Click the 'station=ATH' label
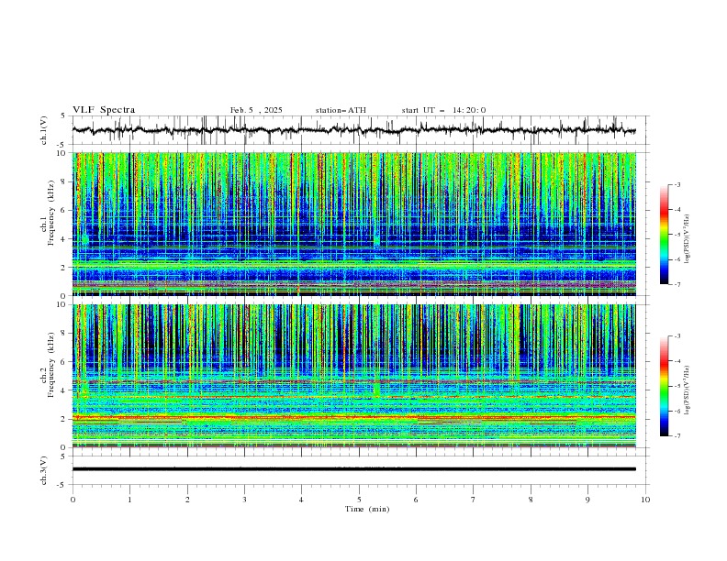Viewport: 727px width, 561px height. click(x=341, y=110)
